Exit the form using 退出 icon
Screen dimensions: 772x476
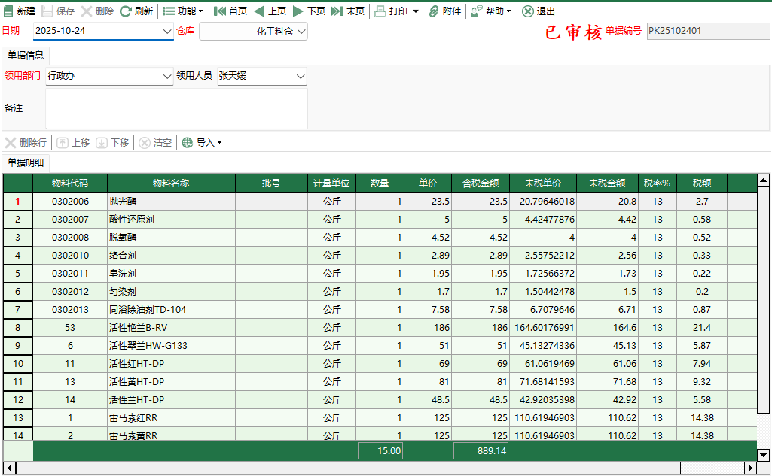pos(527,11)
